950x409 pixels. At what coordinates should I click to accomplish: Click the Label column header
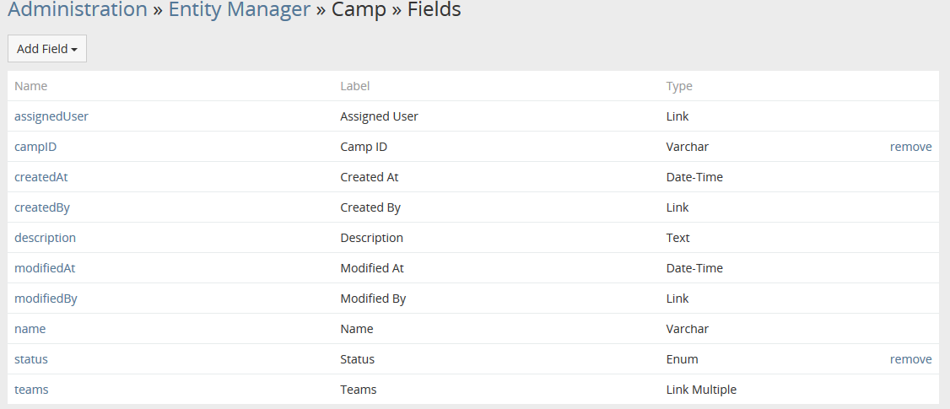(355, 86)
